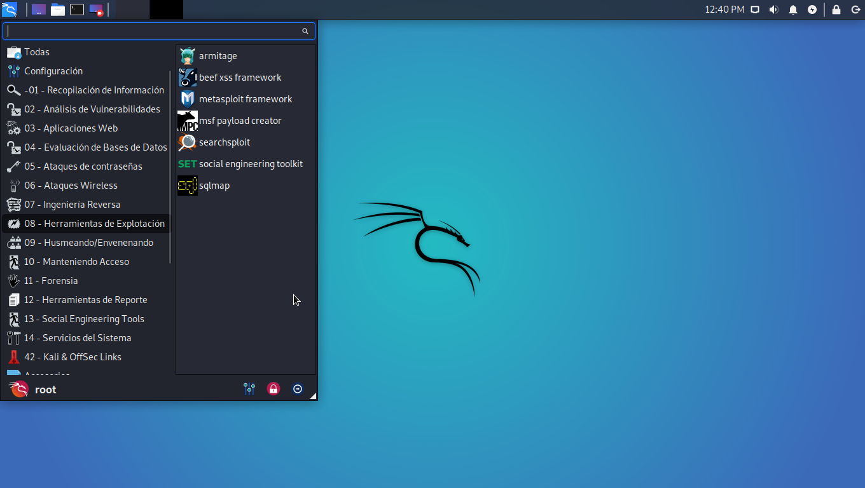Click the lock screen button in menu footer
This screenshot has height=488, width=865.
[273, 389]
